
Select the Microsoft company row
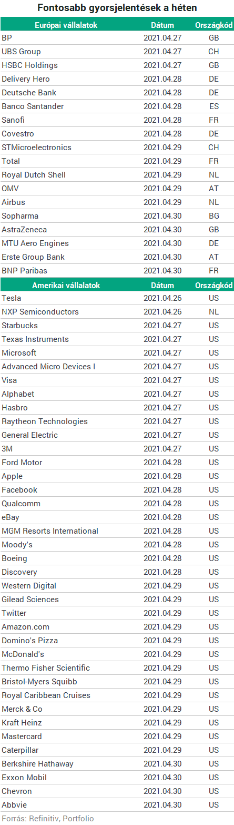[x=117, y=353]
